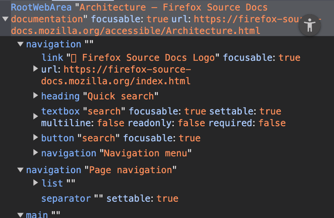
Task: Expand the textbox "search" node
Action: [x=36, y=117]
